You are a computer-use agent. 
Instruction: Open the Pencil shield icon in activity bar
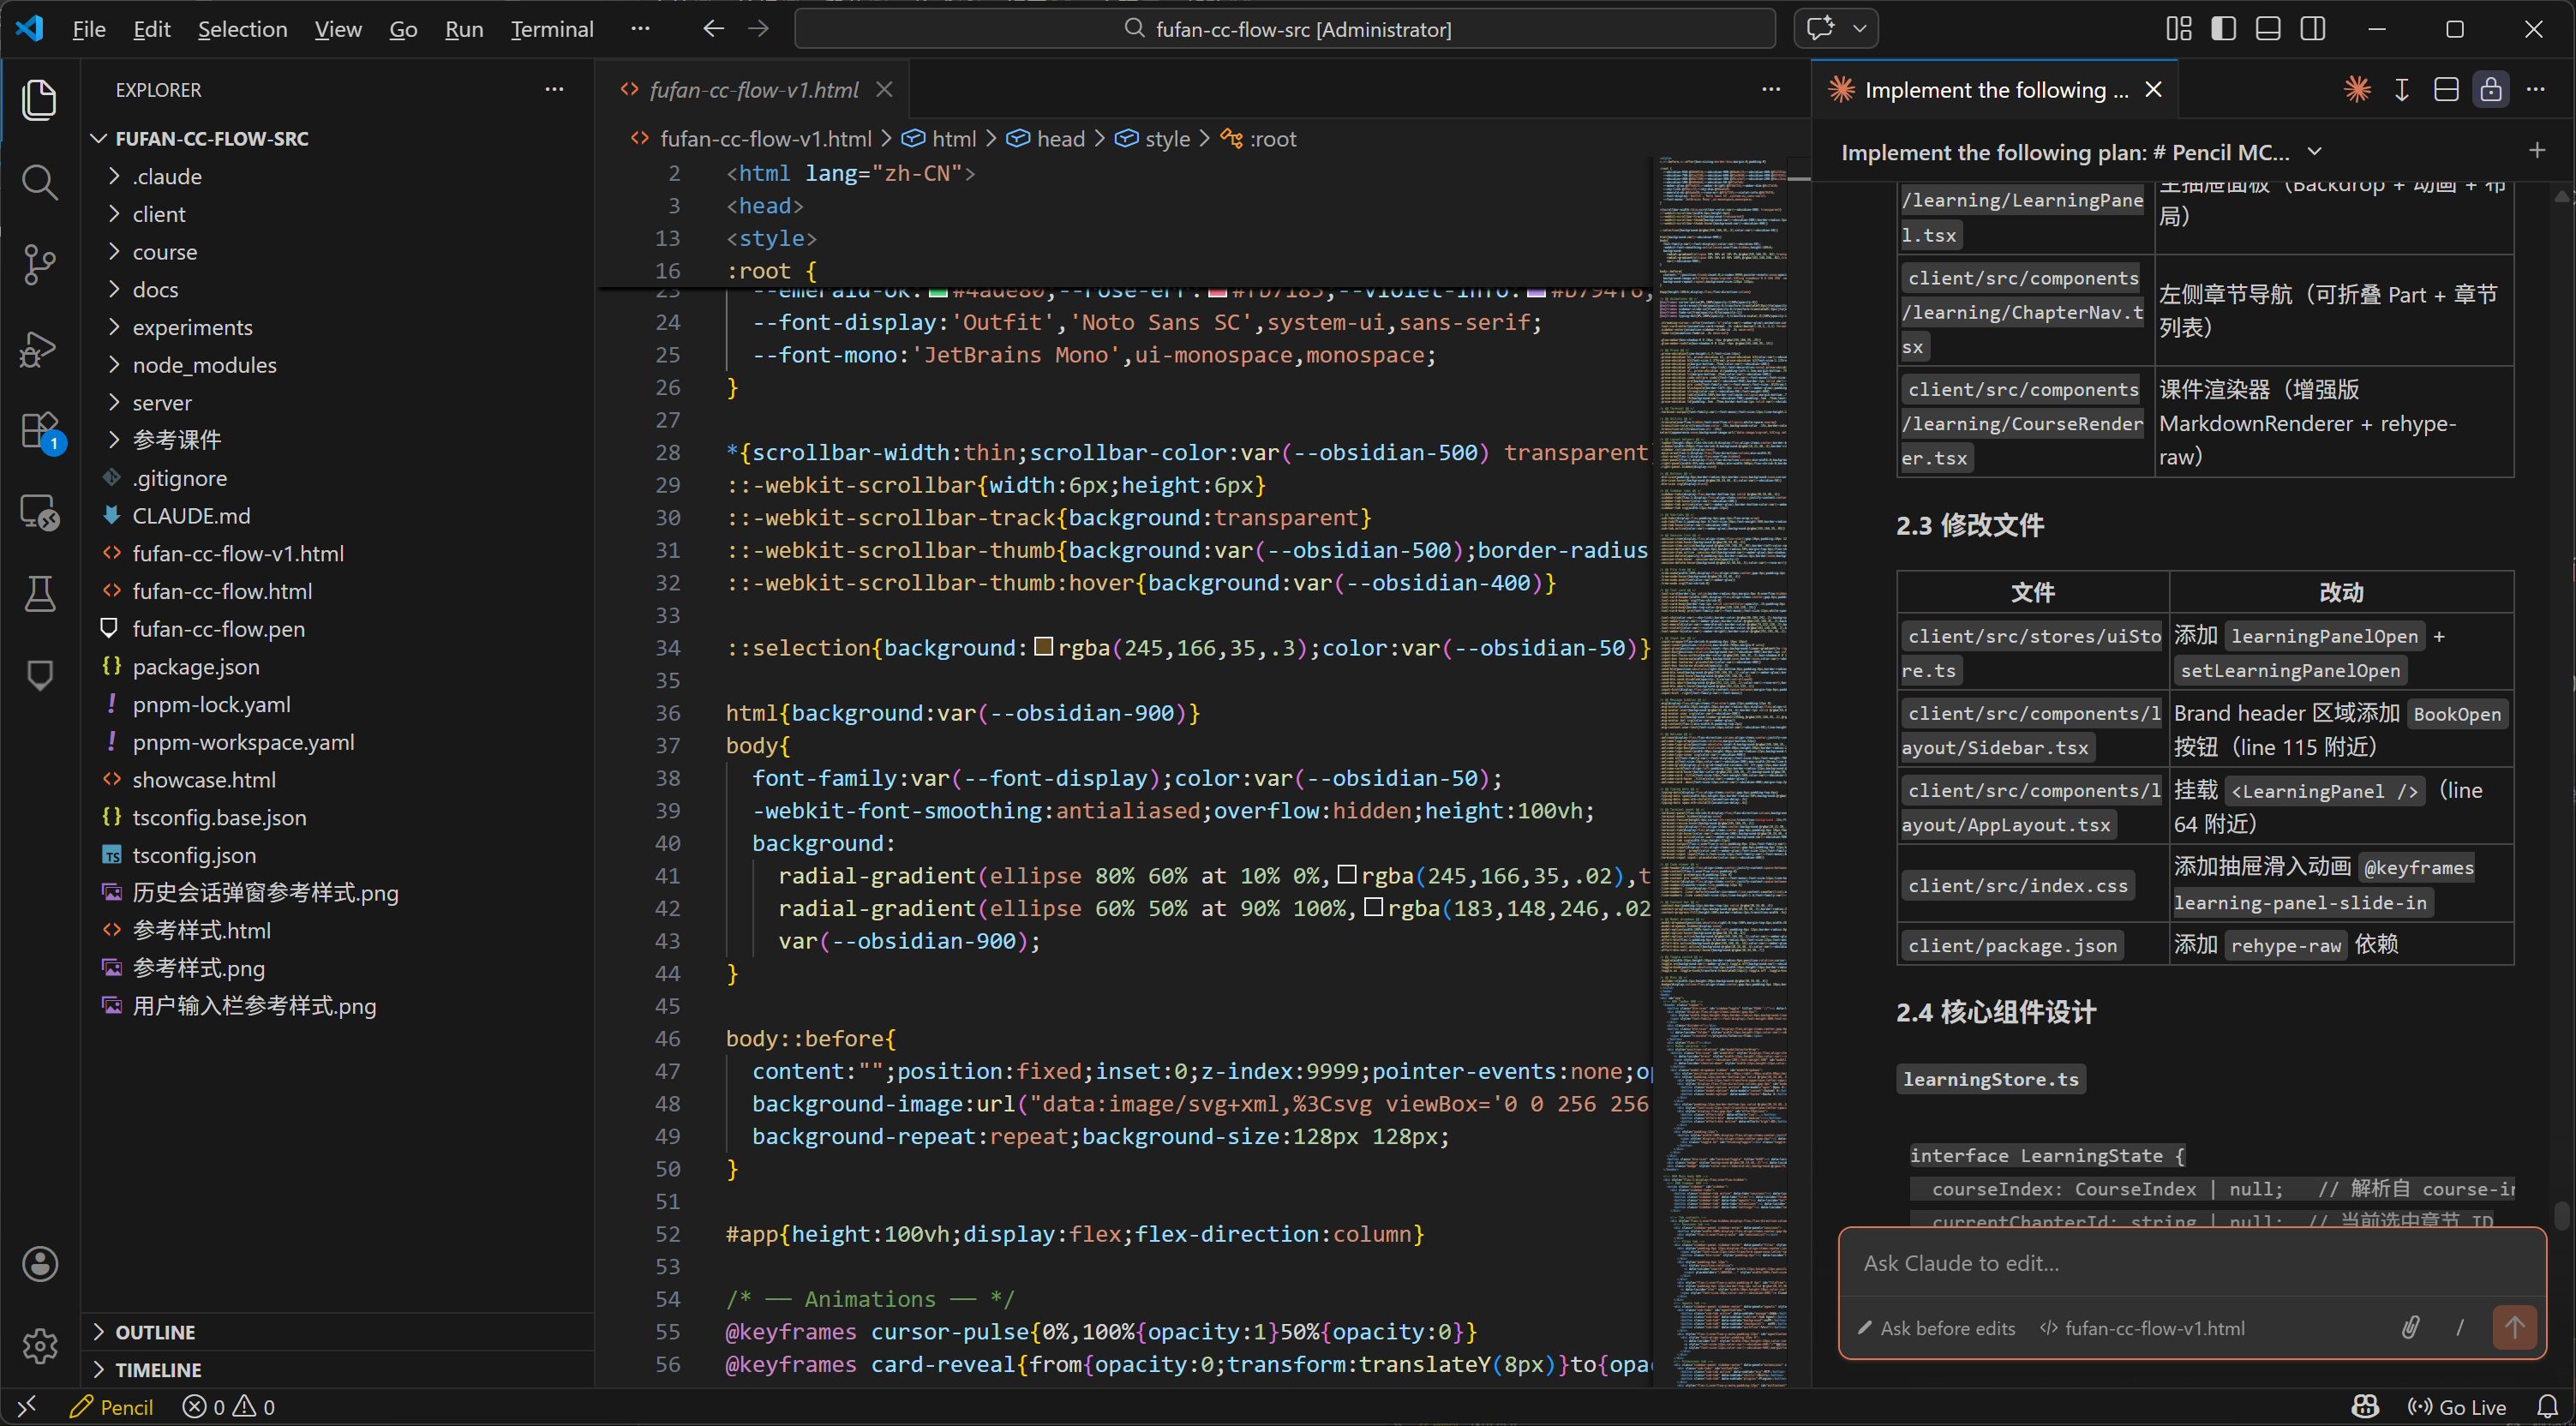[39, 676]
